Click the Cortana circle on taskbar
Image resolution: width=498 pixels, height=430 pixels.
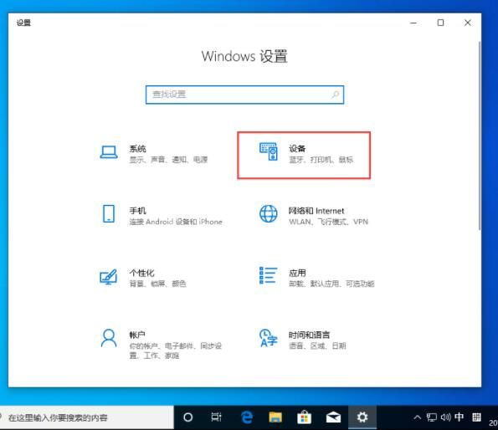(x=188, y=417)
